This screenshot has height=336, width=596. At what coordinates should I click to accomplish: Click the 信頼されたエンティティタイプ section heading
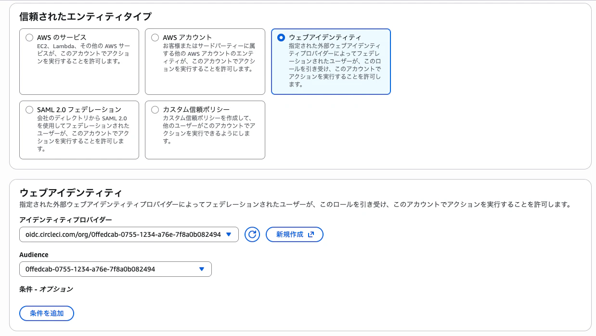(x=85, y=16)
